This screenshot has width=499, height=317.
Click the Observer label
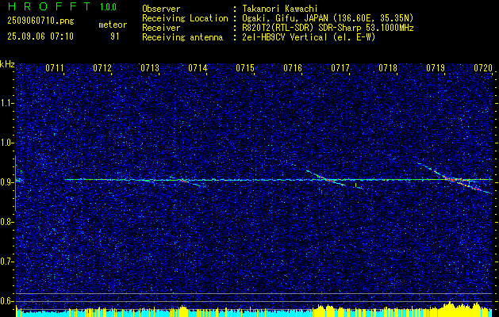[161, 9]
